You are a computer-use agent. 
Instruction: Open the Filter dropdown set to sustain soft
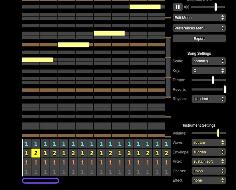[209, 161]
